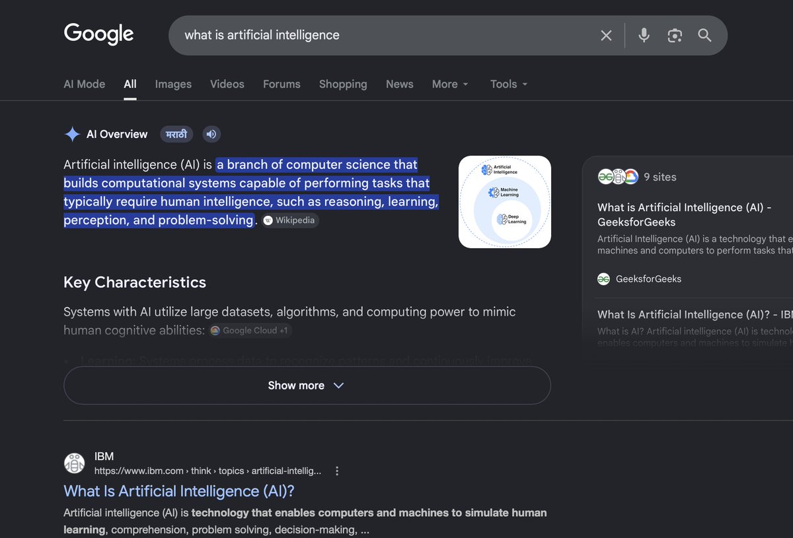Click the magnifier search icon
This screenshot has height=538, width=793.
[704, 36]
